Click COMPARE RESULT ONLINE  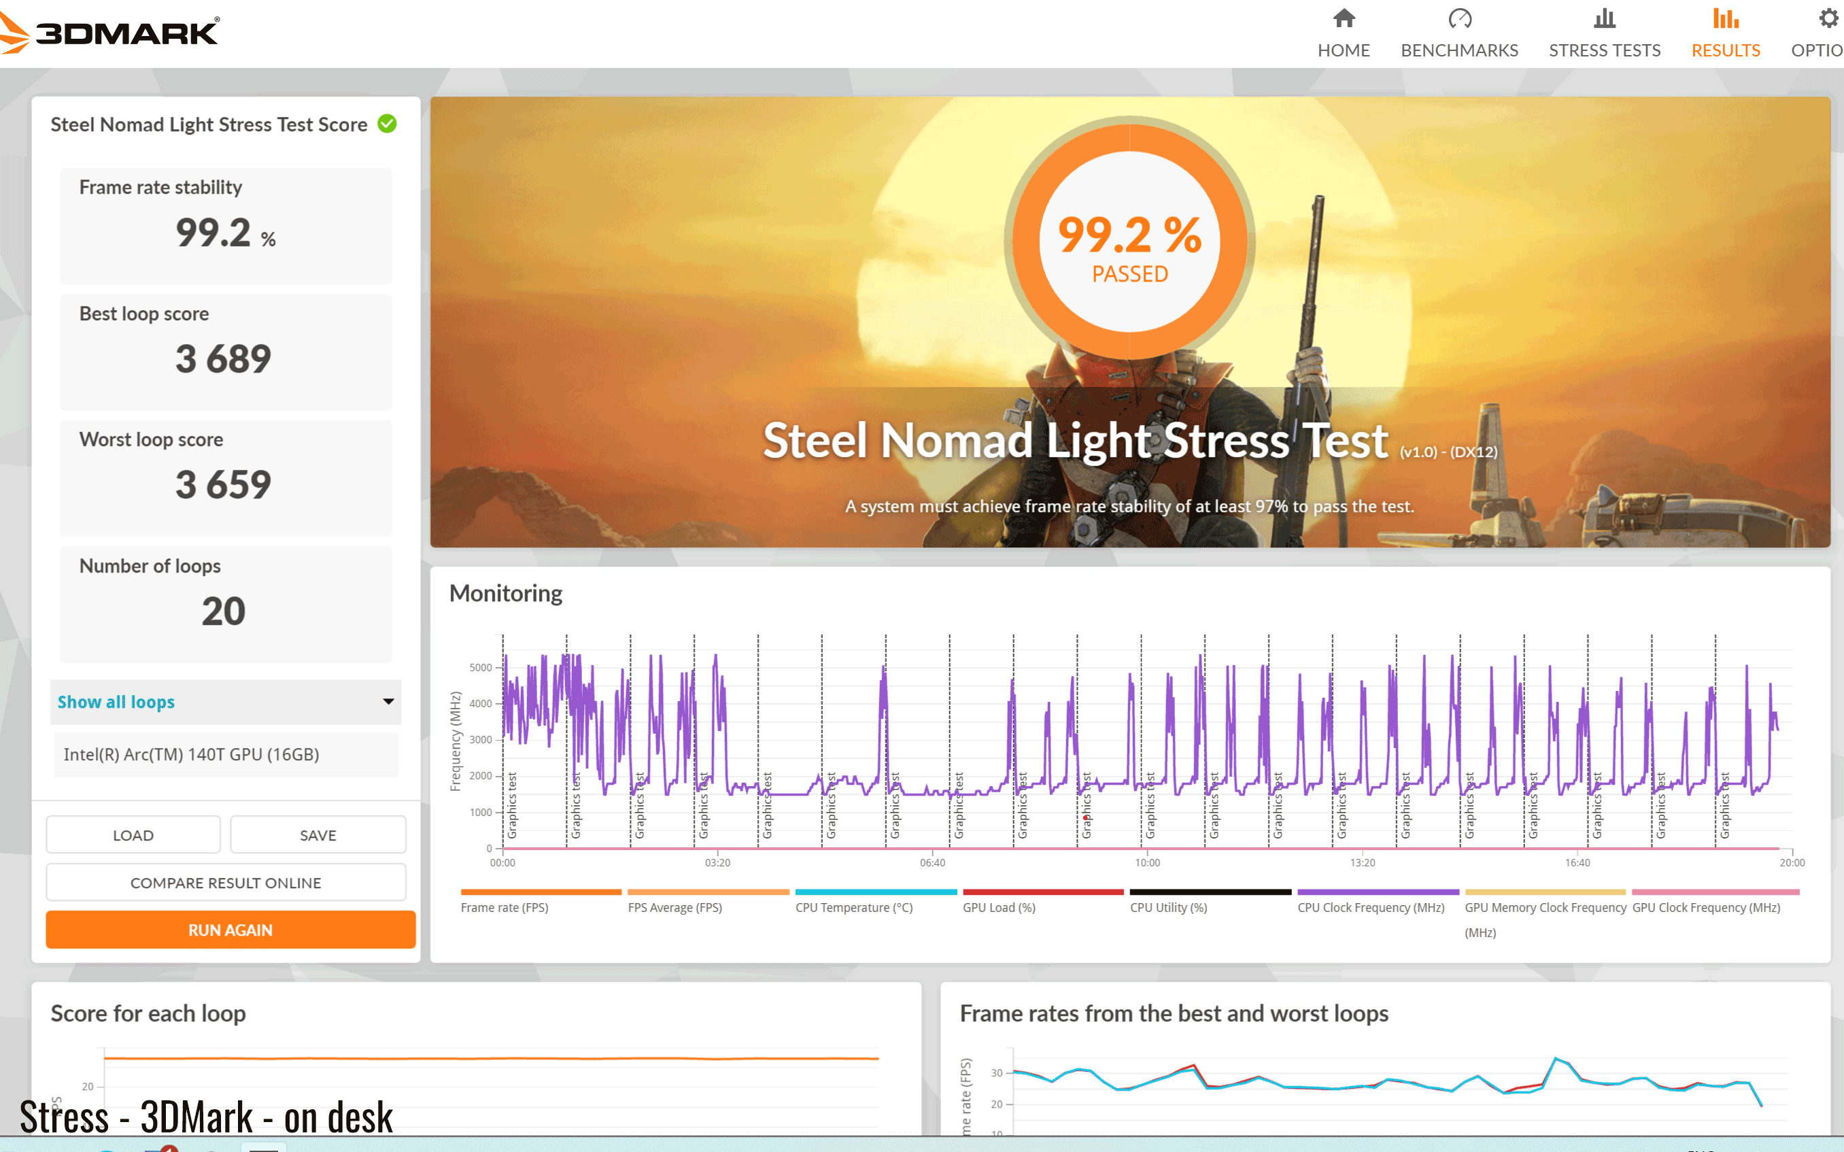226,882
